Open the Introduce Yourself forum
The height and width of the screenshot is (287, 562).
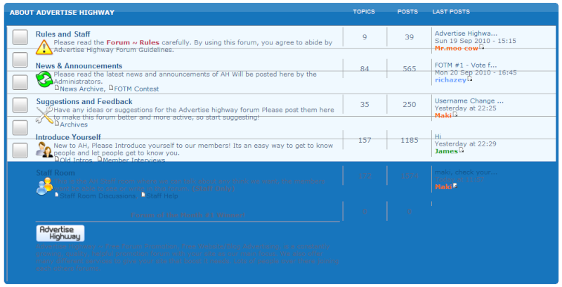pos(68,137)
